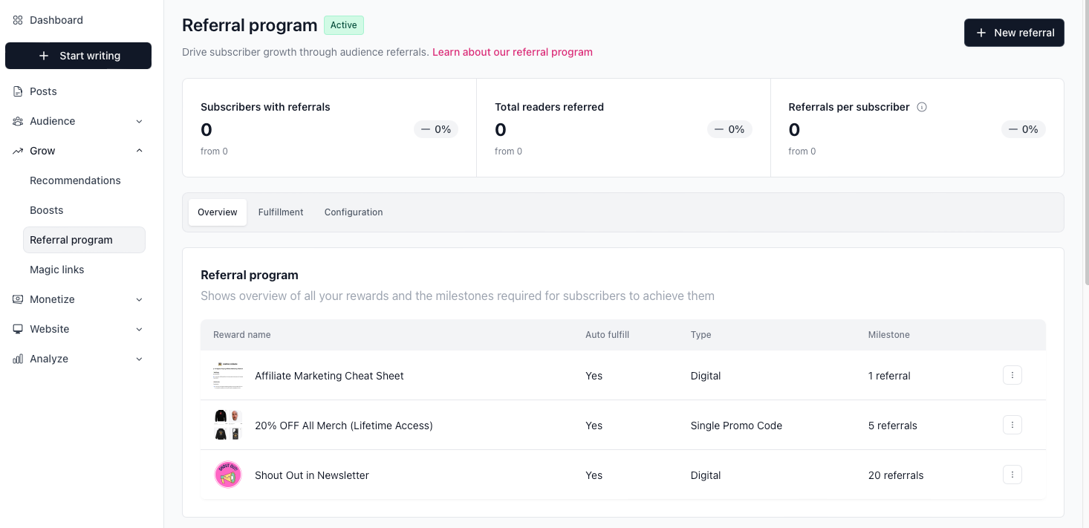This screenshot has width=1089, height=528.
Task: Click the Posts document icon
Action: 18,91
